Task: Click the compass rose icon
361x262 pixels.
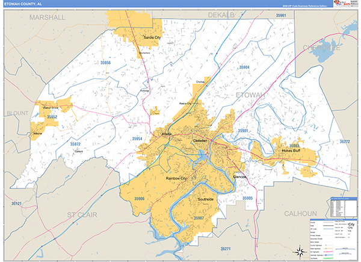Action: pyautogui.click(x=300, y=252)
